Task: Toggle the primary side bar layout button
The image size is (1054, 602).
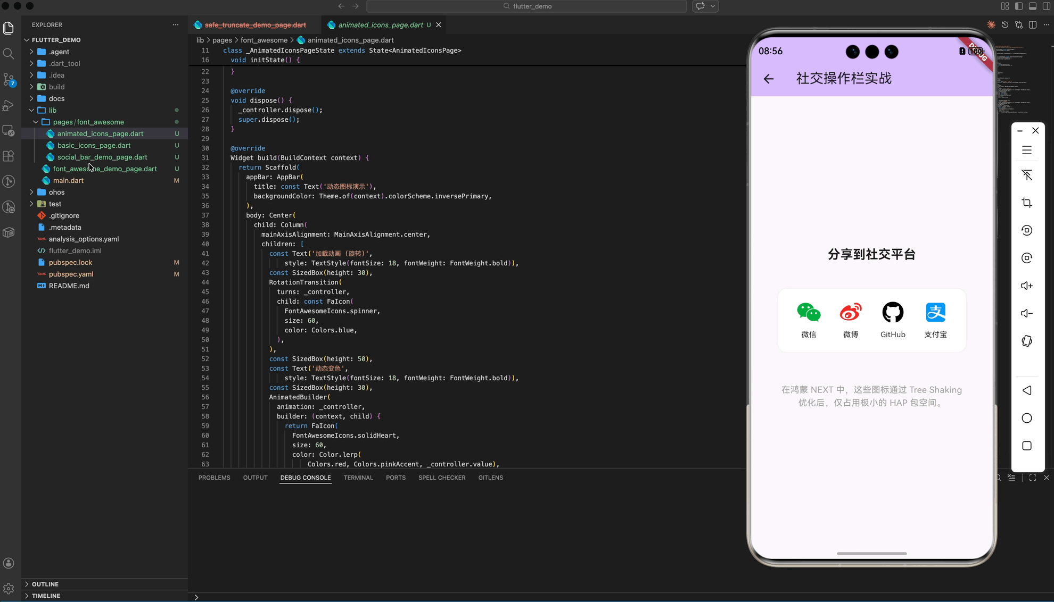Action: tap(1019, 6)
